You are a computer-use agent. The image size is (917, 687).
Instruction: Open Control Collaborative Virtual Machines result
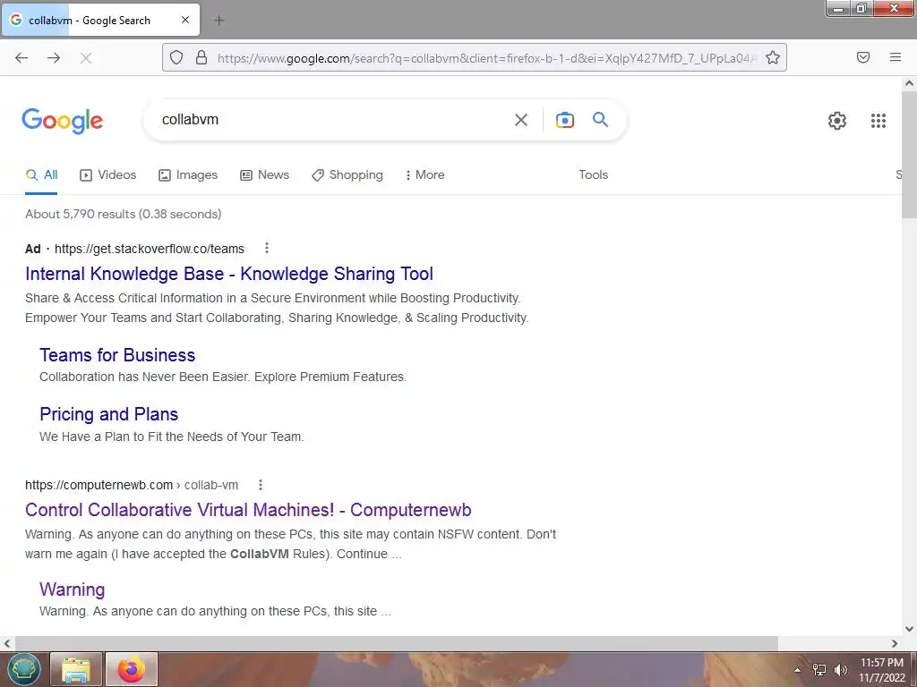tap(249, 510)
